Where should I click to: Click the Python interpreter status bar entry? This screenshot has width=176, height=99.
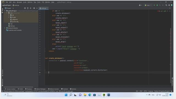click(162, 91)
